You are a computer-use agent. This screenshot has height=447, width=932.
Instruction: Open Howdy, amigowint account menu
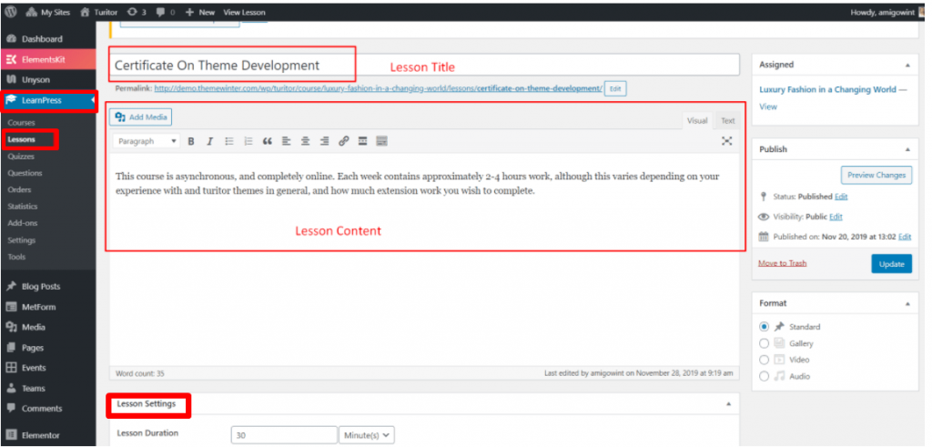(x=887, y=12)
